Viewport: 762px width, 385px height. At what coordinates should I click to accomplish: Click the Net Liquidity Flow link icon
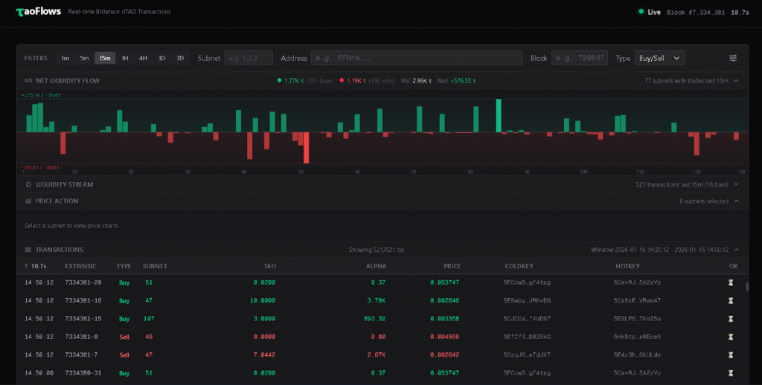coord(28,80)
